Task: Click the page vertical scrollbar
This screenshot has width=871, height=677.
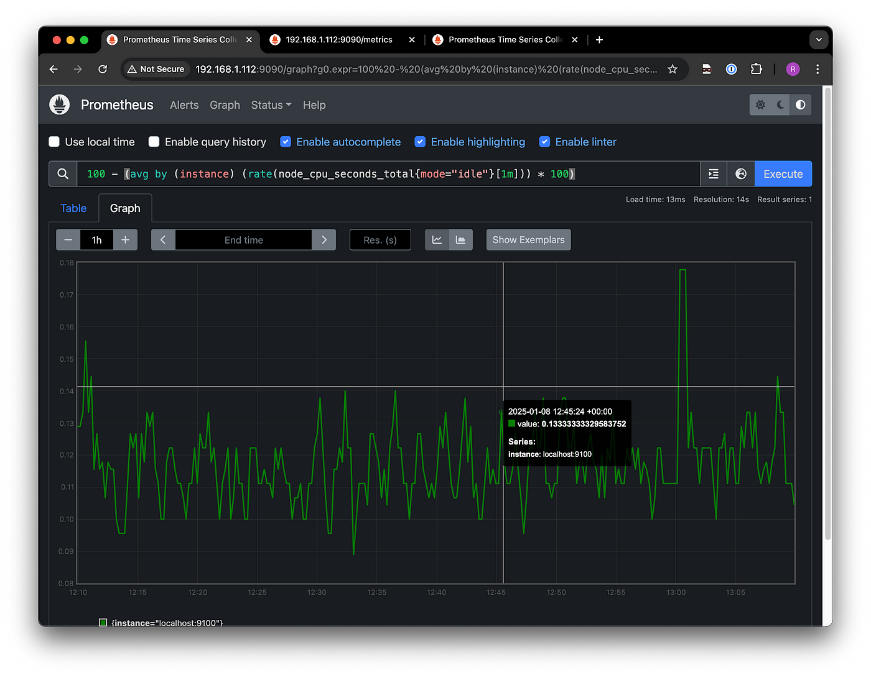Action: 827,313
